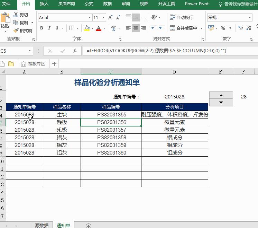Open the Name Box C5 dropdown
The height and width of the screenshot is (228, 258).
point(29,51)
